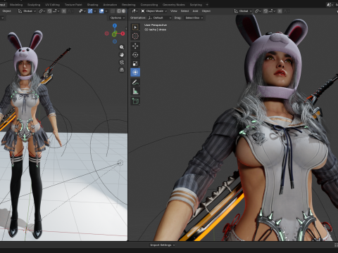The height and width of the screenshot is (253, 338).
Task: Open Object menu in right viewport header
Action: [x=206, y=11]
